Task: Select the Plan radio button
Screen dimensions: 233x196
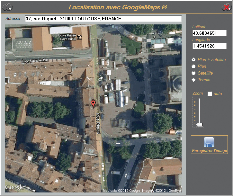Action: pos(193,66)
